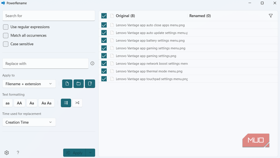
Task: Click the Original (8) column header
Action: click(x=125, y=16)
